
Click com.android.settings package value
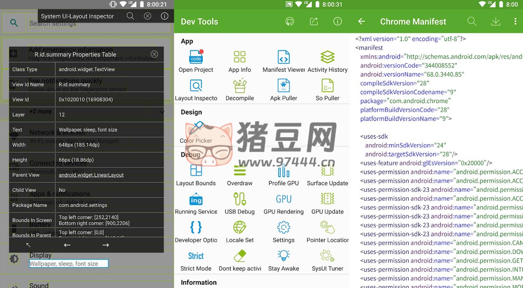tap(83, 205)
